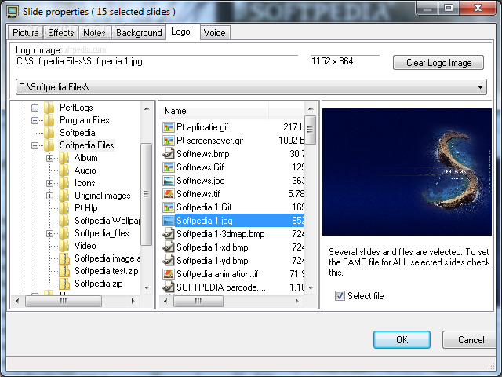Click the Clear Logo Image button
Image resolution: width=502 pixels, height=377 pixels.
pos(438,63)
